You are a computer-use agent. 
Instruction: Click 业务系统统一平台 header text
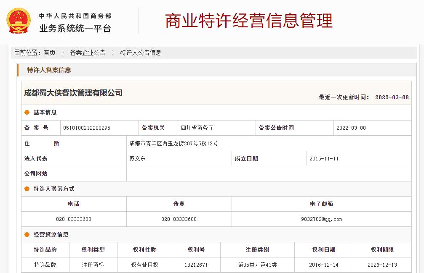[x=75, y=28]
